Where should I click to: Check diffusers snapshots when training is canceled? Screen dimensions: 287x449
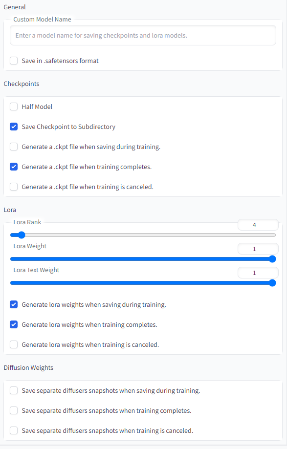pyautogui.click(x=14, y=430)
